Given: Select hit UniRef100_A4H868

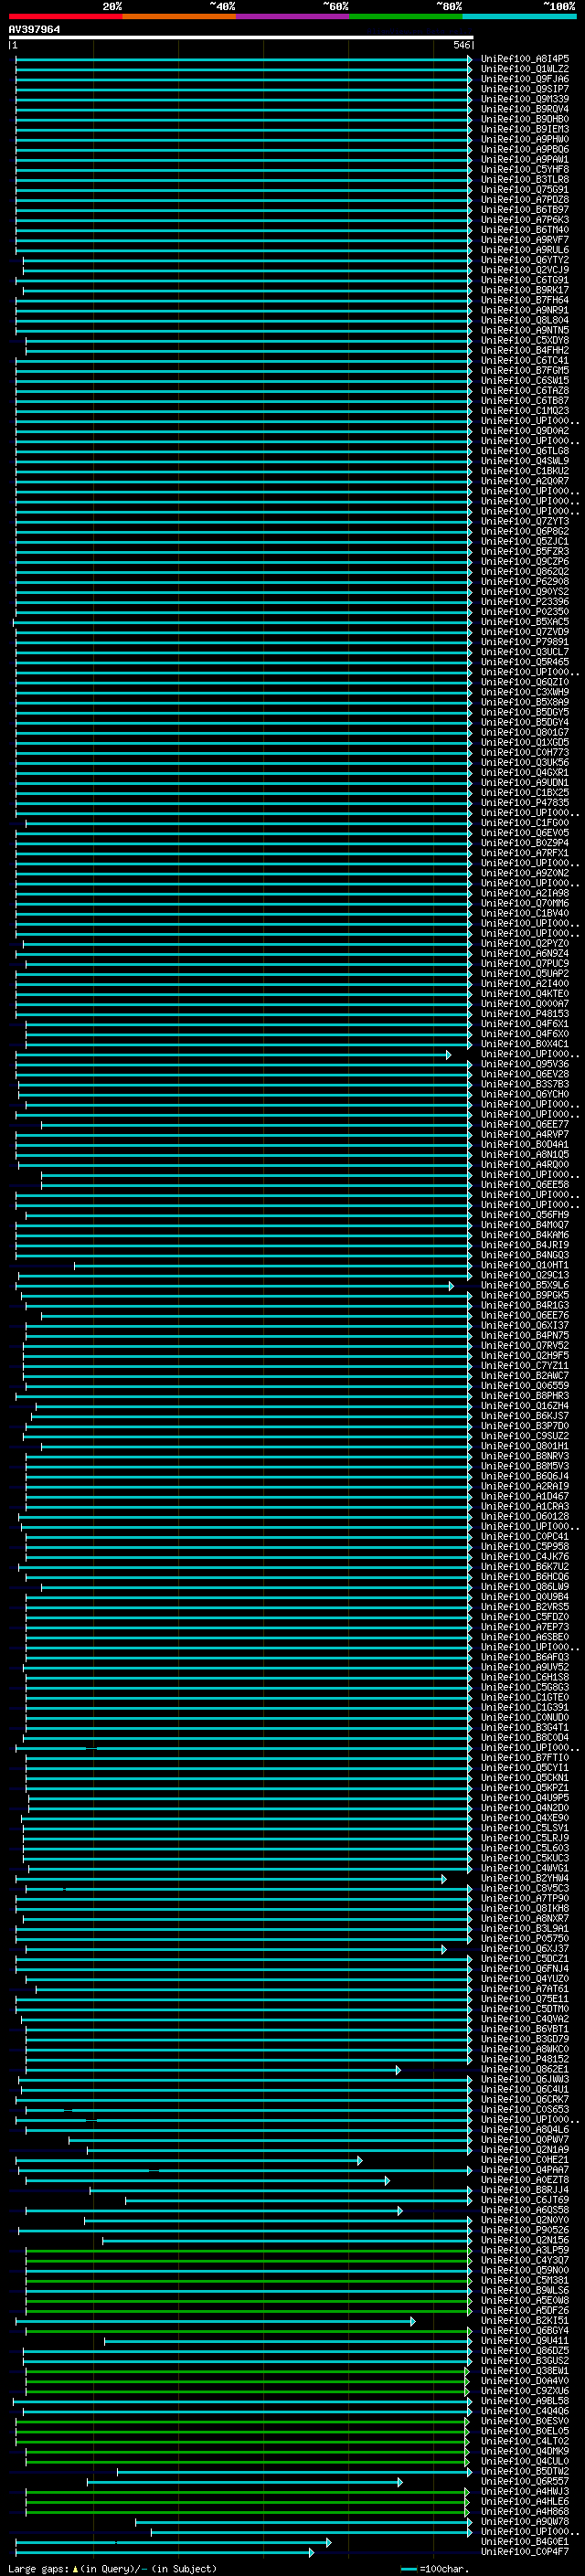Looking at the screenshot, I should [x=525, y=2511].
